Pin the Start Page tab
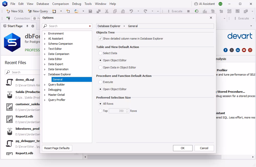Viewport: 256px width, 167px height. (27, 26)
